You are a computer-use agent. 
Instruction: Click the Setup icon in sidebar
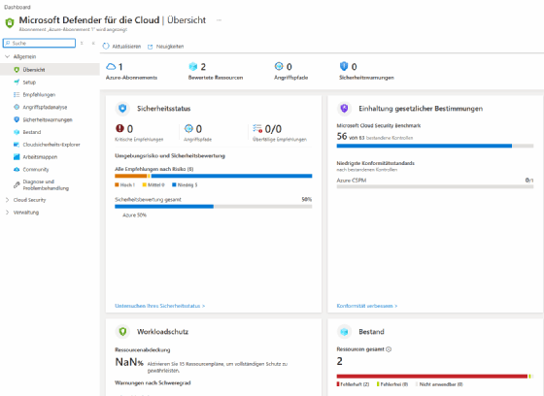pyautogui.click(x=17, y=82)
